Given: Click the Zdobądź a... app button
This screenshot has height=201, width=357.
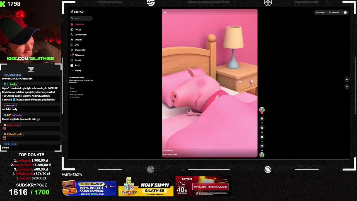Looking at the screenshot, I should point(335,13).
